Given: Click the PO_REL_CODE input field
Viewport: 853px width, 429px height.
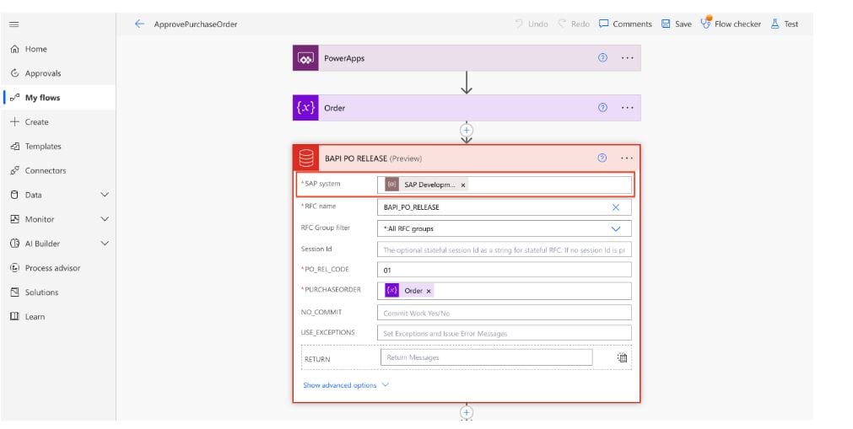Looking at the screenshot, I should (x=505, y=270).
